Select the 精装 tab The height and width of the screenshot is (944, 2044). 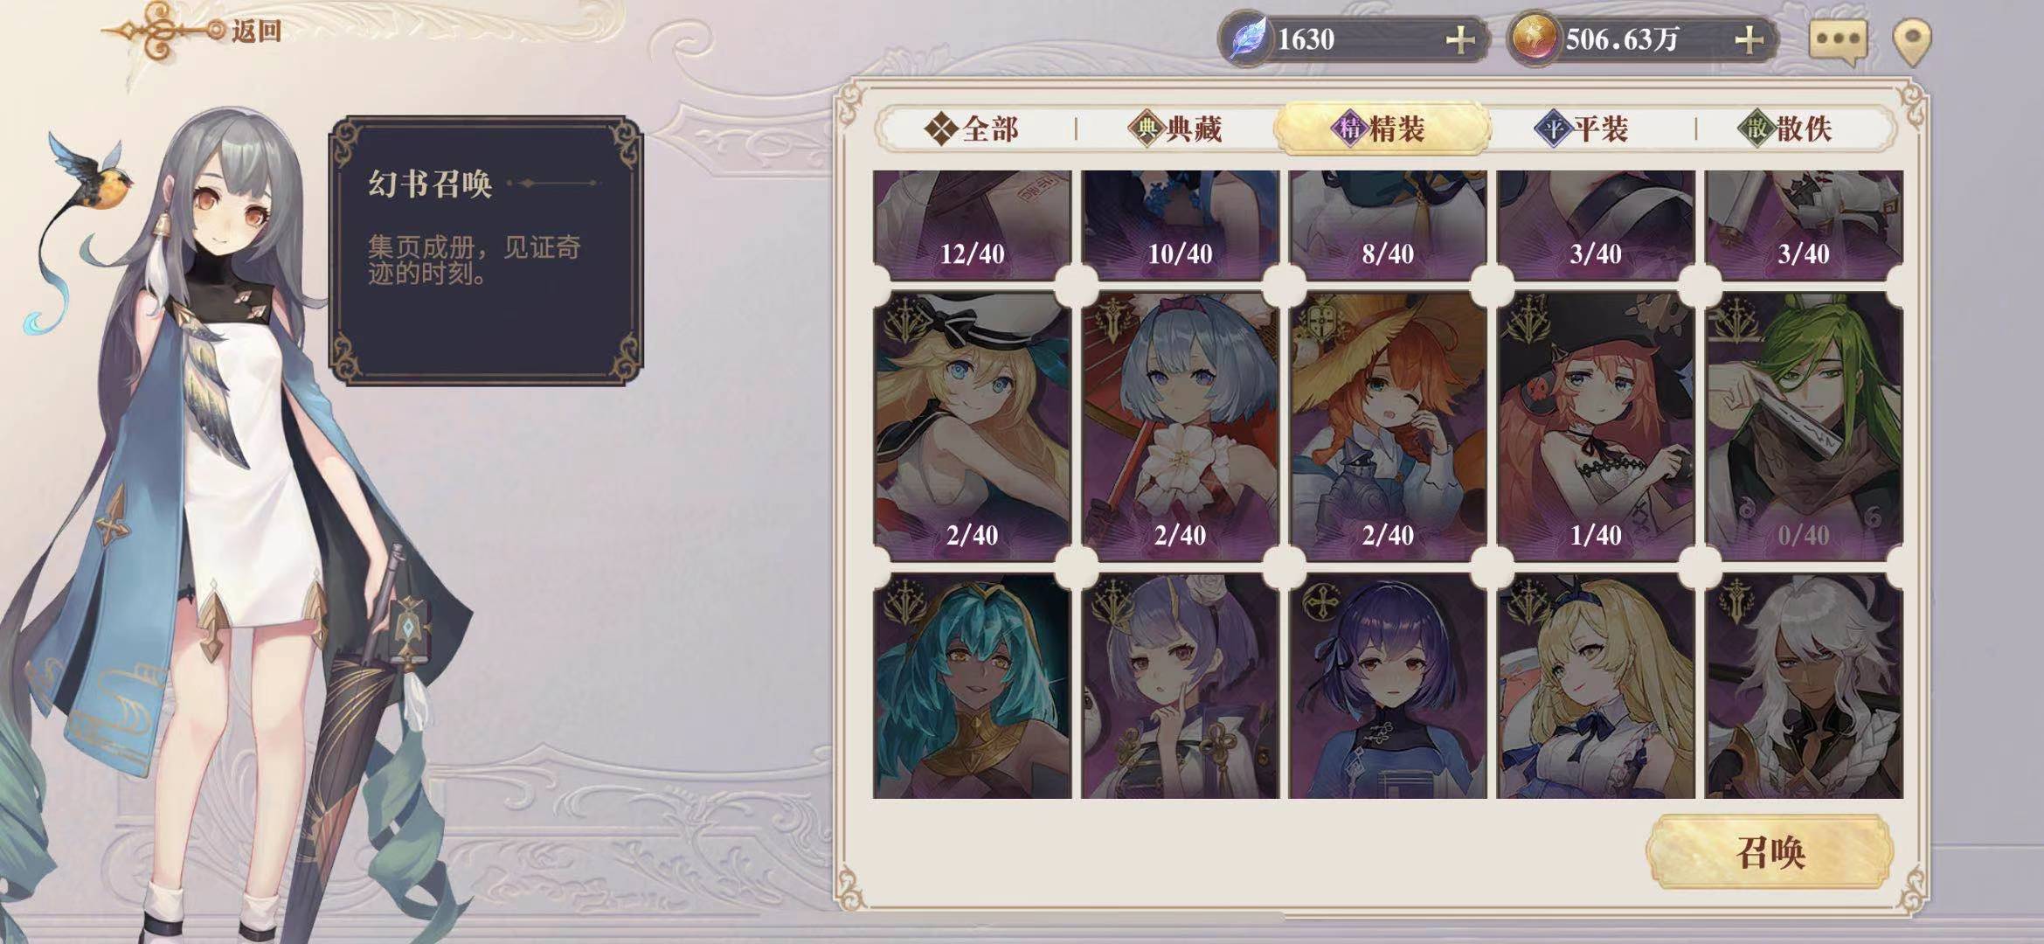click(x=1382, y=129)
